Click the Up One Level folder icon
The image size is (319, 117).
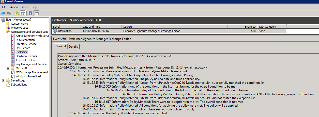pyautogui.click(x=17, y=13)
